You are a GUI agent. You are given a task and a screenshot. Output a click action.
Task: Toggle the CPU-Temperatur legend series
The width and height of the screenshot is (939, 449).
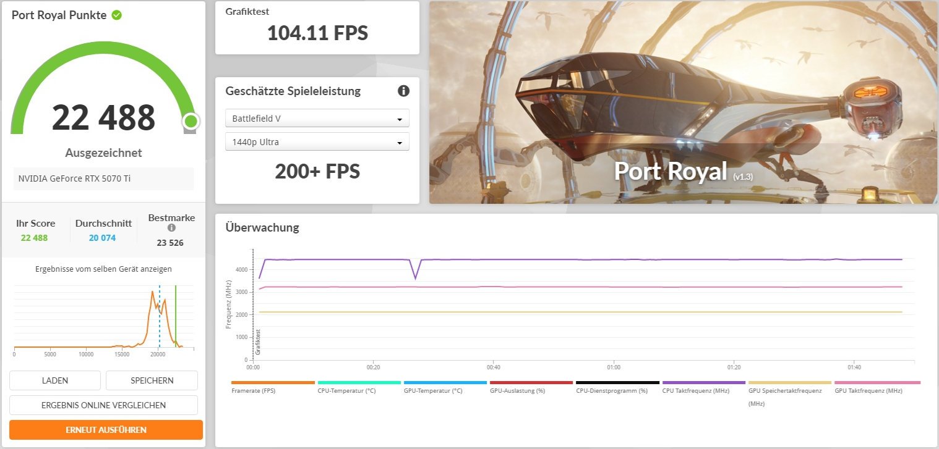coord(359,387)
